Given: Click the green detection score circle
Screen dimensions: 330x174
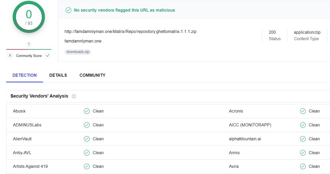Looking at the screenshot, I should pyautogui.click(x=29, y=17).
